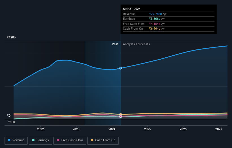Toggle the Free Cash Flow series
Viewport: 232px width, 148px height.
tap(70, 140)
